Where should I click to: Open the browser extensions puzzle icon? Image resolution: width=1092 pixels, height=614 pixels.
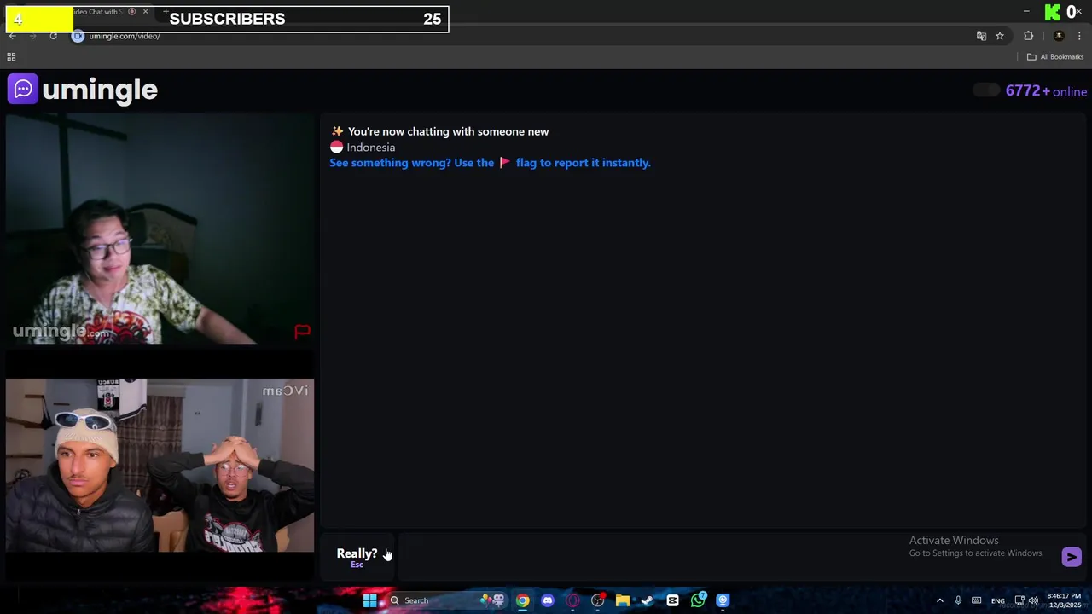(1028, 36)
